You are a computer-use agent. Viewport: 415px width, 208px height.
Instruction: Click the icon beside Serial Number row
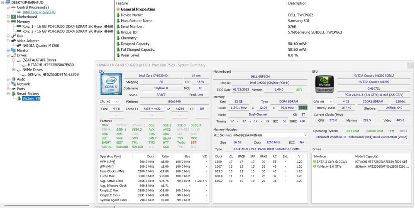[x=118, y=27]
